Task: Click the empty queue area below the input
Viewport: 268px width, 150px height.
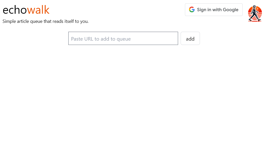Action: coord(134,96)
